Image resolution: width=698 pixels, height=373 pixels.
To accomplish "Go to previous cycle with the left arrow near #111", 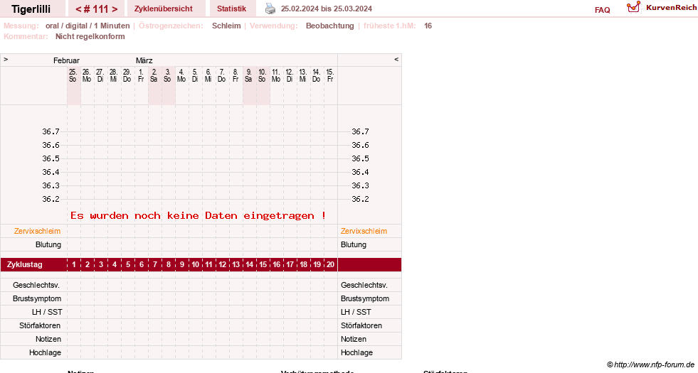I will pos(78,9).
